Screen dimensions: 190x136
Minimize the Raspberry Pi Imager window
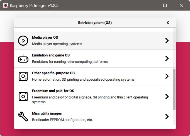coord(149,5)
